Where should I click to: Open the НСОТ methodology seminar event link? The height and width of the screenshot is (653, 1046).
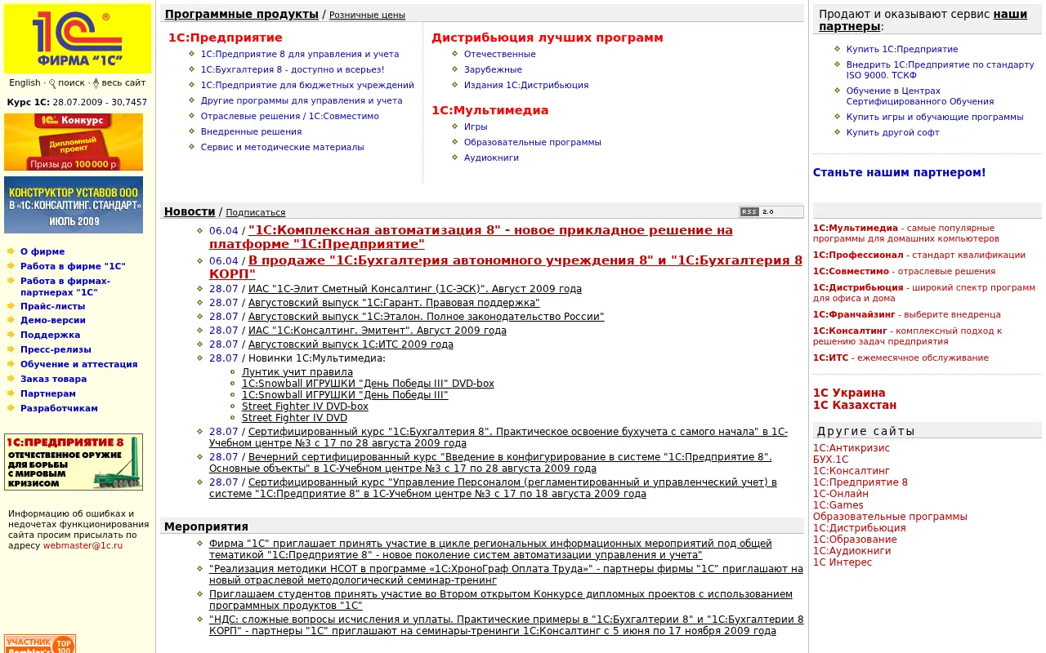[x=506, y=575]
